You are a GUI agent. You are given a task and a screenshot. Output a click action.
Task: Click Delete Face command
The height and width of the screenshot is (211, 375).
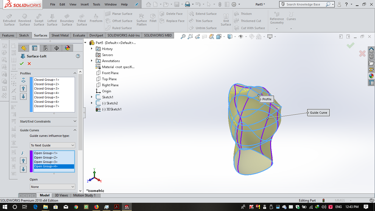pyautogui.click(x=171, y=14)
